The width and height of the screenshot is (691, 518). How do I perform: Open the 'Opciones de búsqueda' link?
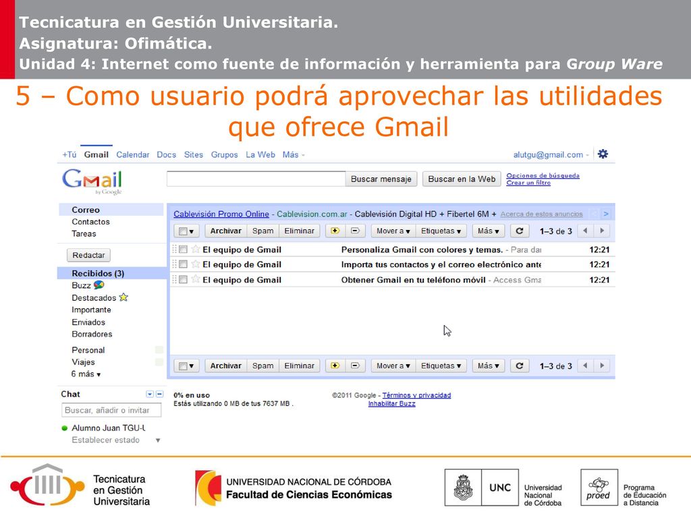point(543,175)
